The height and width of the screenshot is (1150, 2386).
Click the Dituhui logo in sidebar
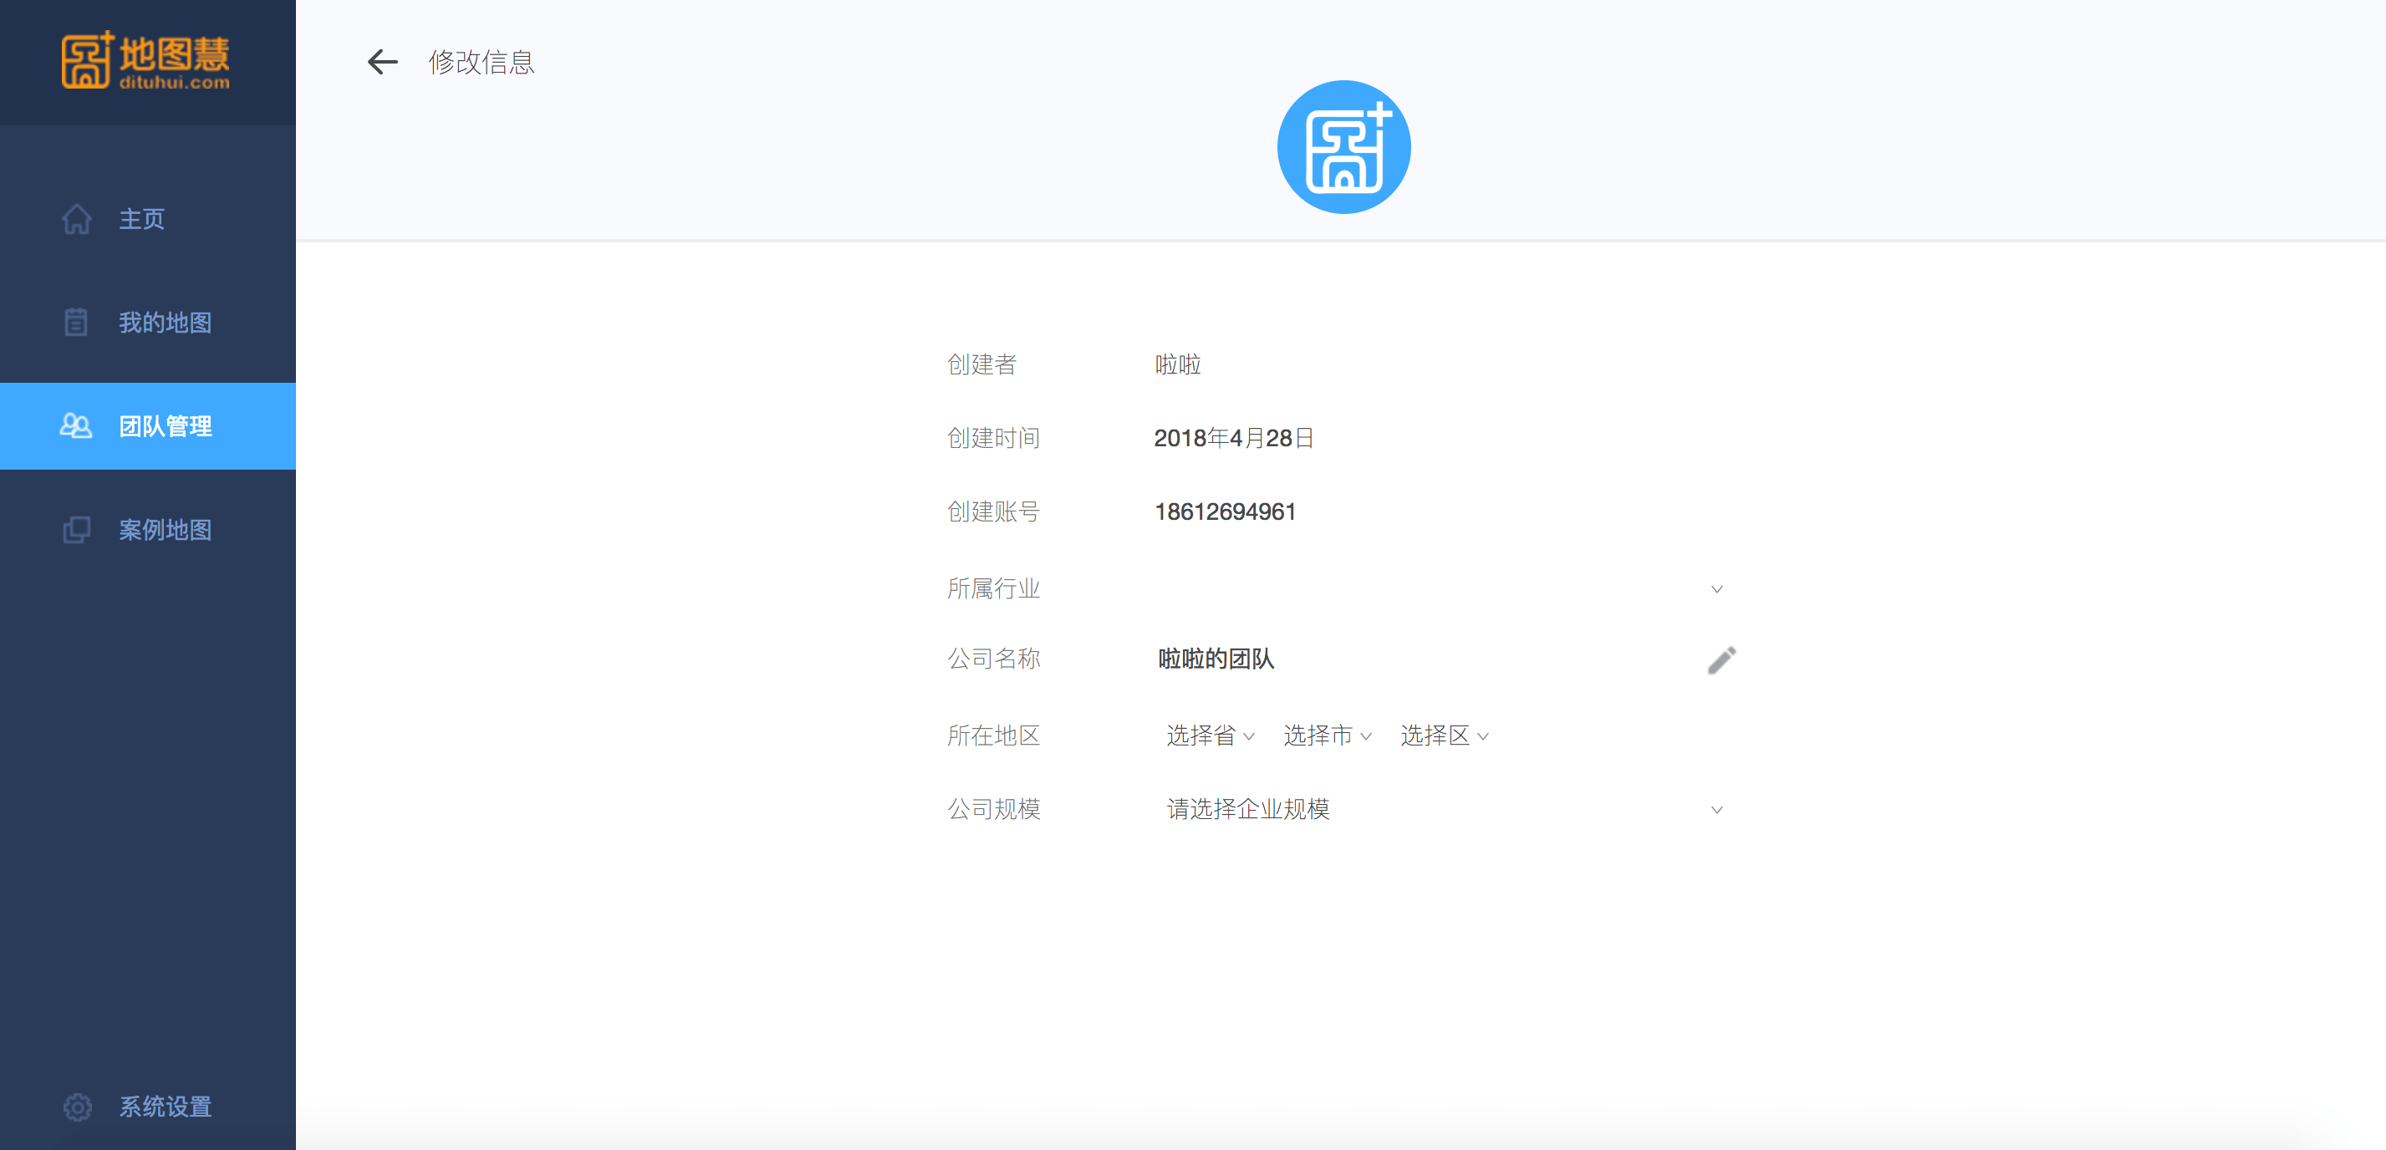(145, 61)
